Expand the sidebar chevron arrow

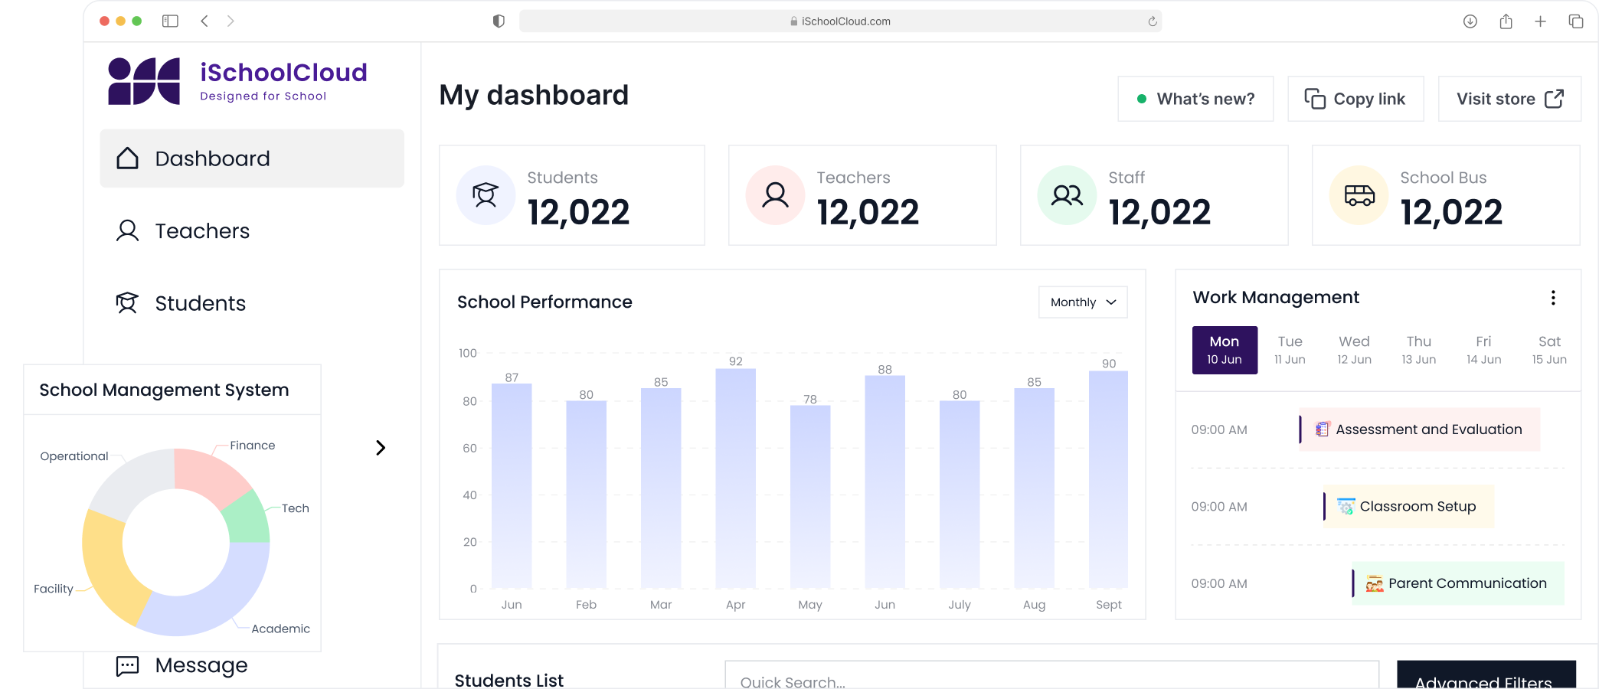pyautogui.click(x=381, y=448)
